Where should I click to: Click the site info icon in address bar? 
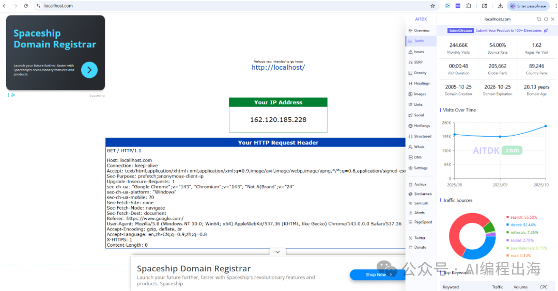tap(38, 6)
